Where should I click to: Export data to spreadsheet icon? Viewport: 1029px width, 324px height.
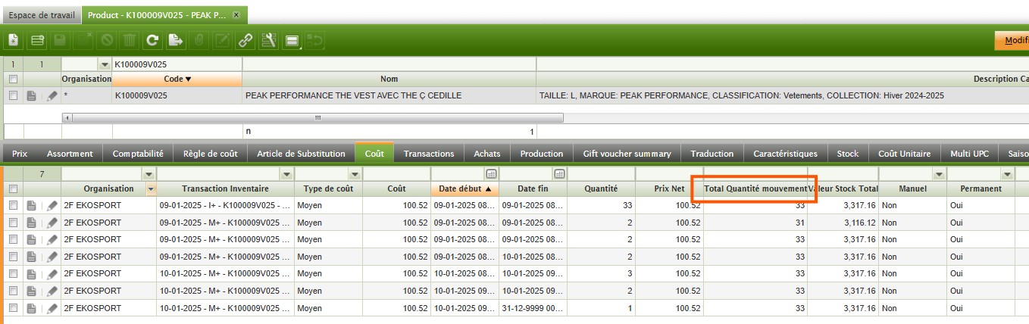point(176,40)
